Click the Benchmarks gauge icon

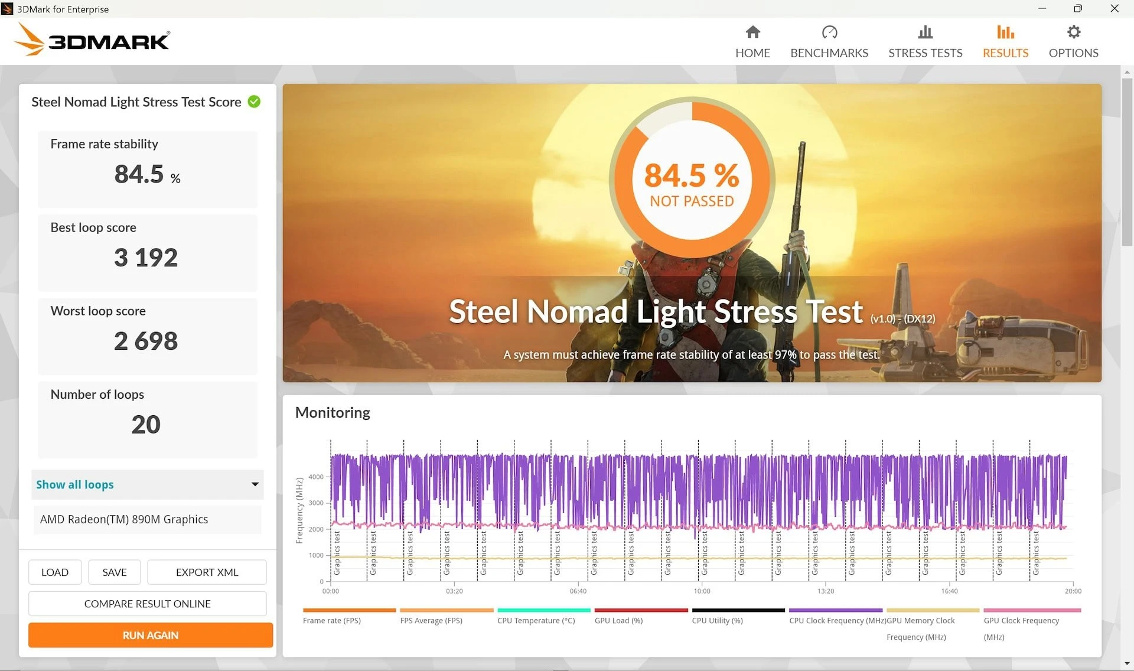tap(829, 32)
